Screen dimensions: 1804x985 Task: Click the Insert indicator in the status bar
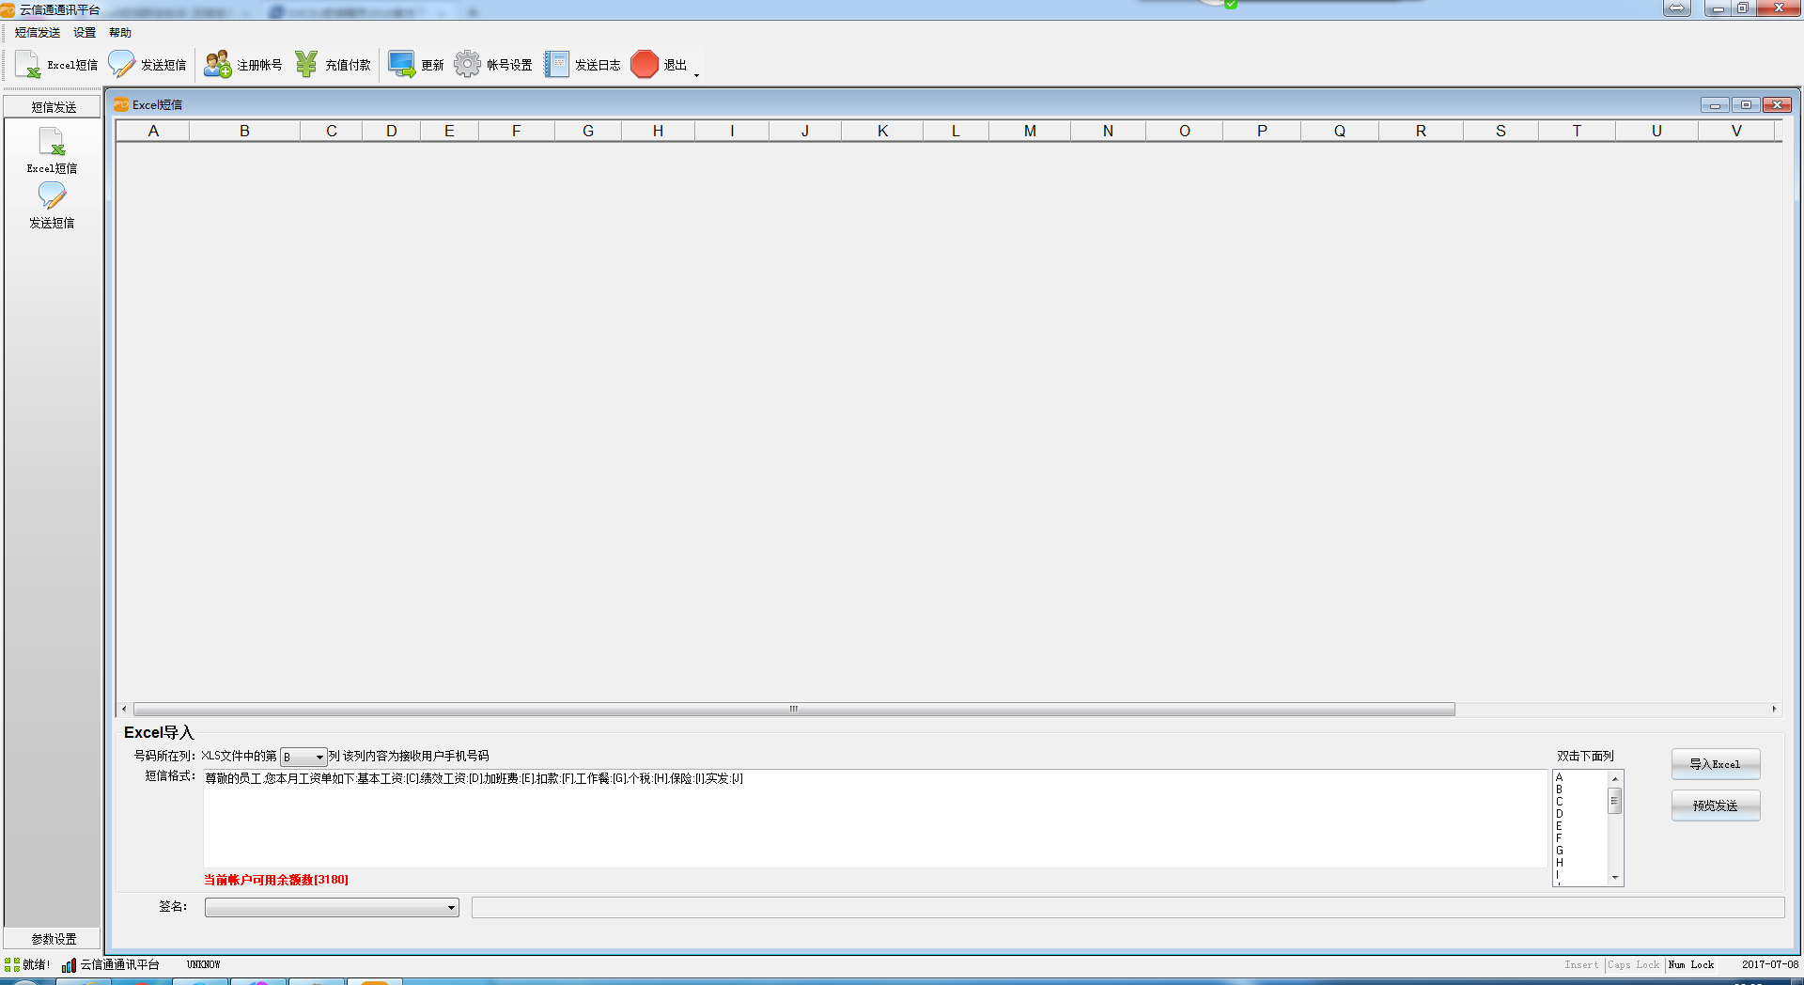pos(1581,964)
